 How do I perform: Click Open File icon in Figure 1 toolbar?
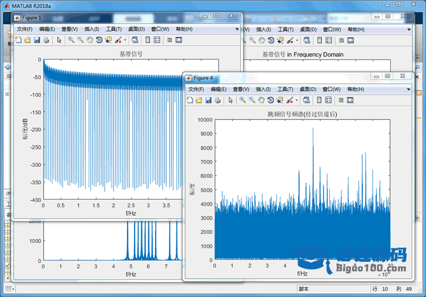(27, 40)
